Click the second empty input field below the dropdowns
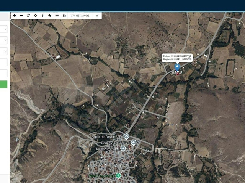Viewport: 245px width, 183px height. pyautogui.click(x=3, y=73)
